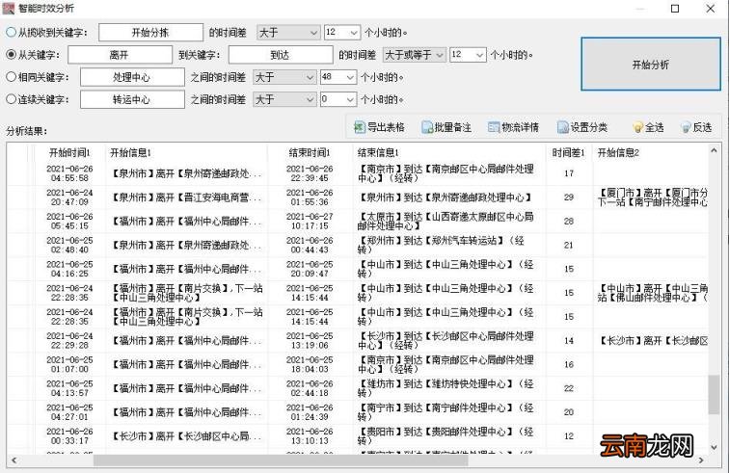The width and height of the screenshot is (729, 473).
Task: Click the results scroll-up arrow
Action: point(714,150)
